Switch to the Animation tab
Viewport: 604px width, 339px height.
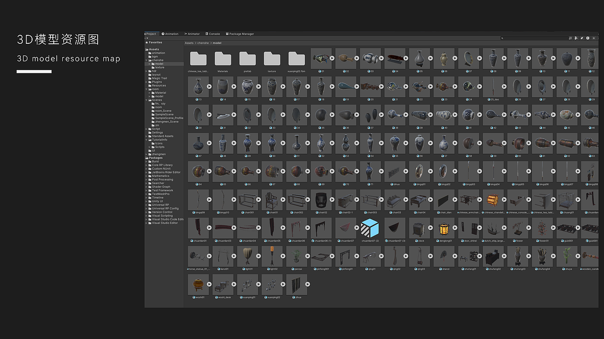170,34
